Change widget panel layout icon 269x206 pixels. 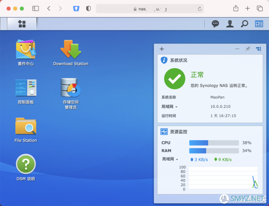(x=258, y=49)
